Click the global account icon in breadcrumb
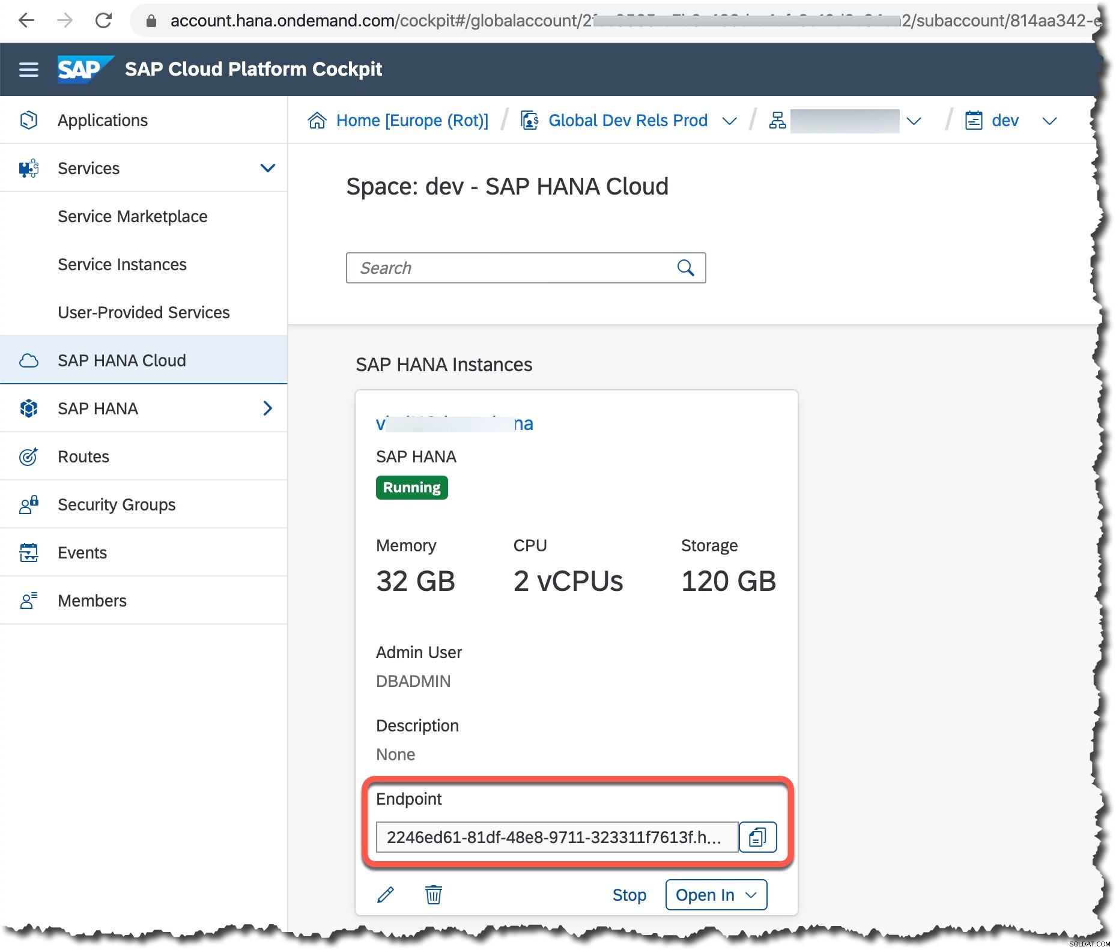Viewport: 1116px width, 950px height. 529,120
